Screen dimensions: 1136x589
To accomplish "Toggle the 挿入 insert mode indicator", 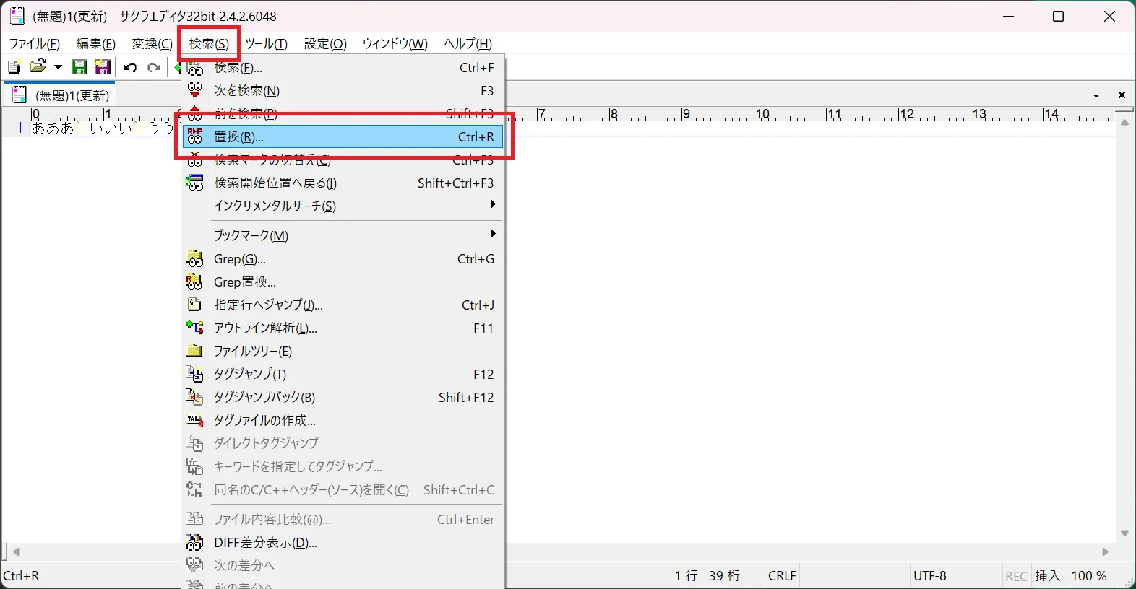I will pyautogui.click(x=1048, y=576).
